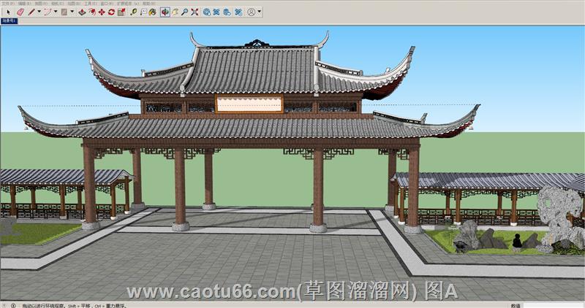The width and height of the screenshot is (585, 308).
Task: Expand the Arc tool dropdown arrow
Action: [56, 12]
